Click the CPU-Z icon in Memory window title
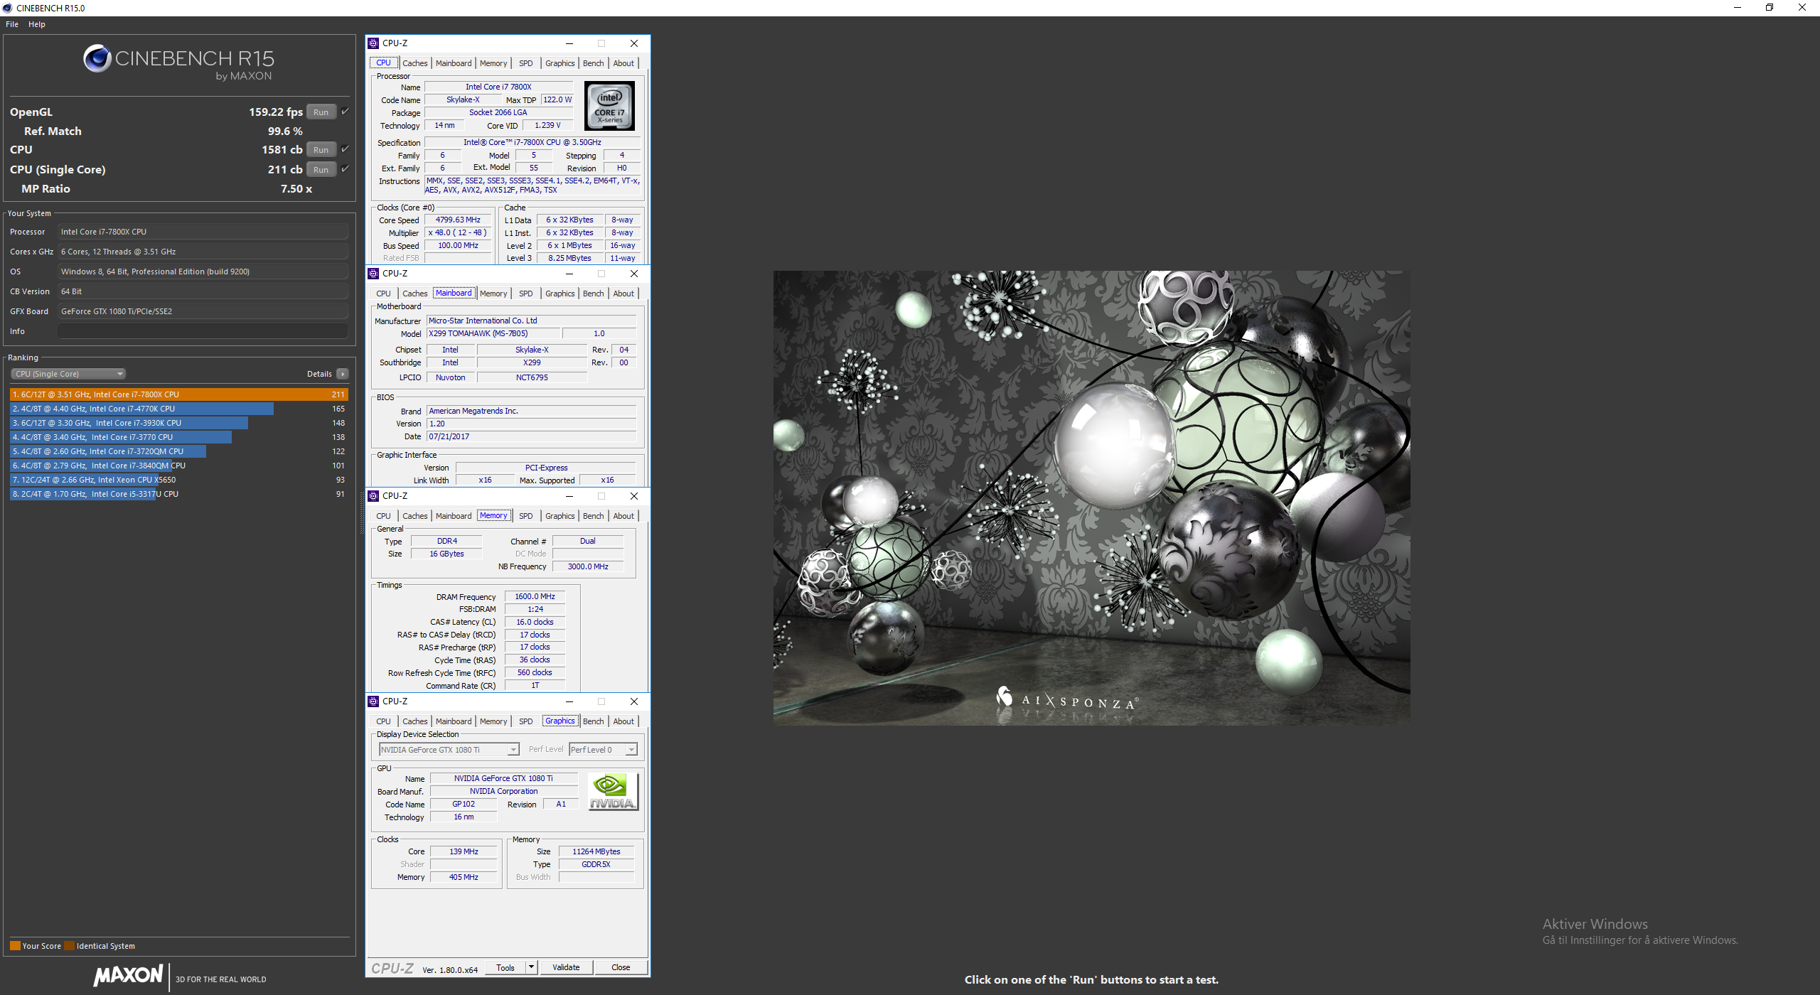 click(x=373, y=496)
